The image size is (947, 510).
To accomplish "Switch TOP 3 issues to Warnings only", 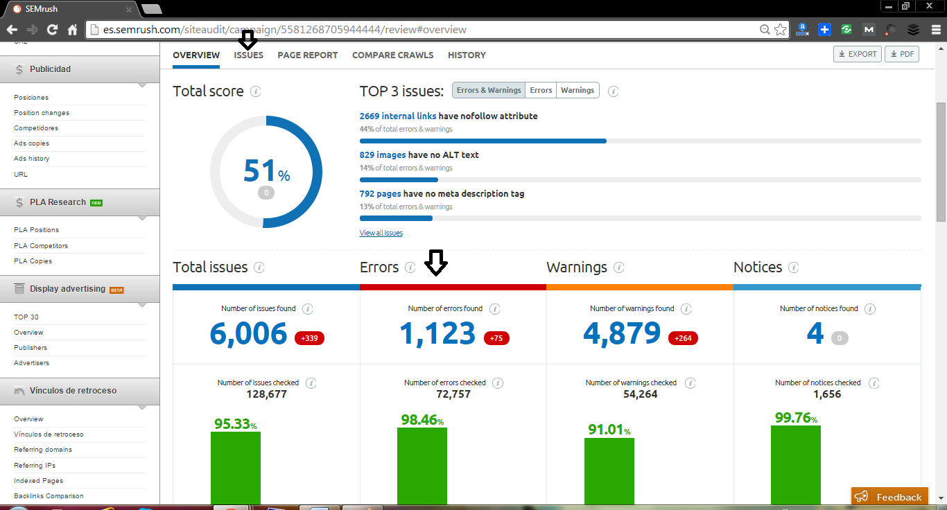I will 577,90.
